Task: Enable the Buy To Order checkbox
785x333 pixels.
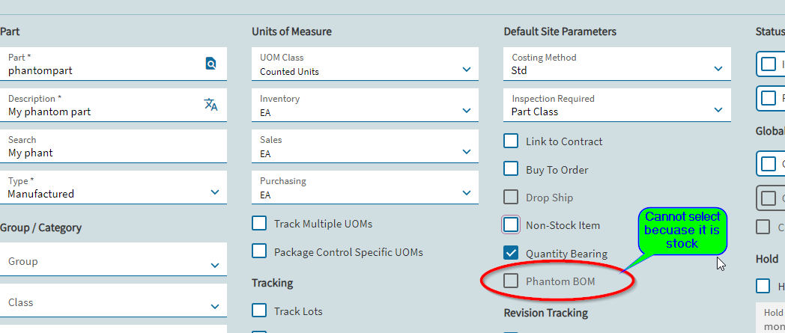Action: (x=511, y=169)
